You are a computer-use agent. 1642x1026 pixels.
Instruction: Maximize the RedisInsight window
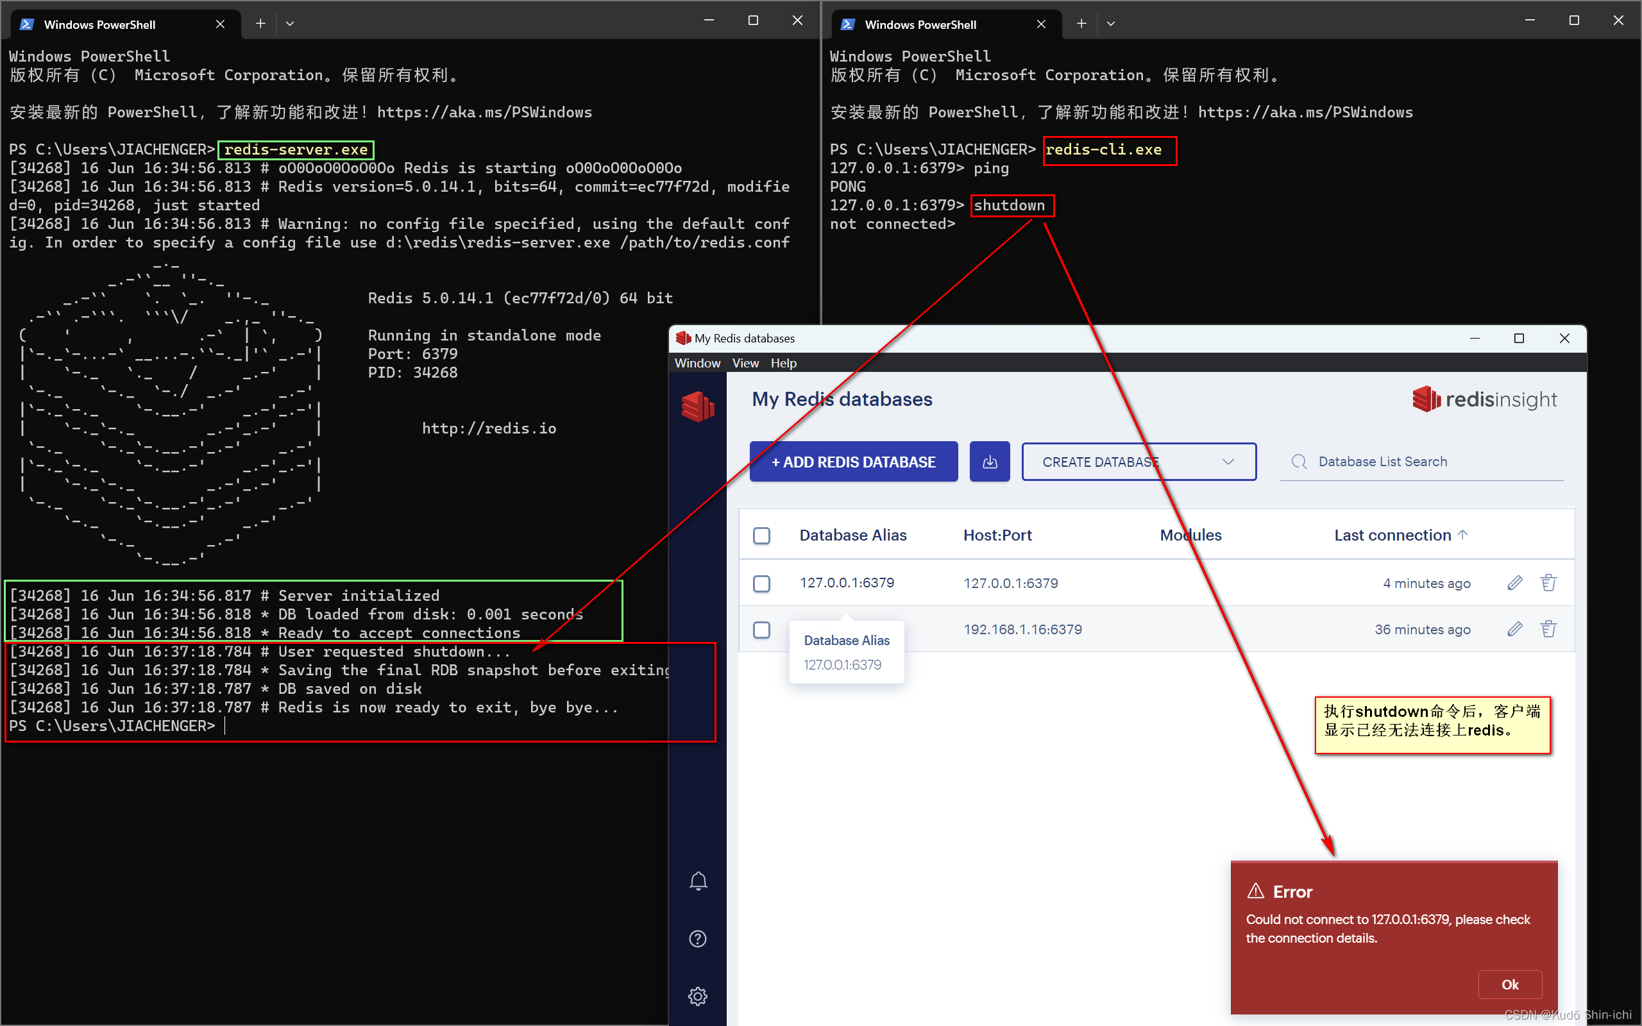(1519, 338)
